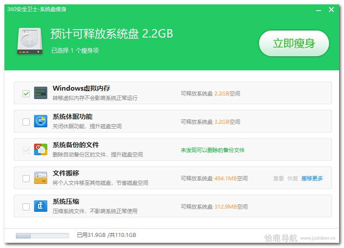This screenshot has height=248, width=344.
Task: Check the 系统压缩 checkbox
Action: pos(26,206)
